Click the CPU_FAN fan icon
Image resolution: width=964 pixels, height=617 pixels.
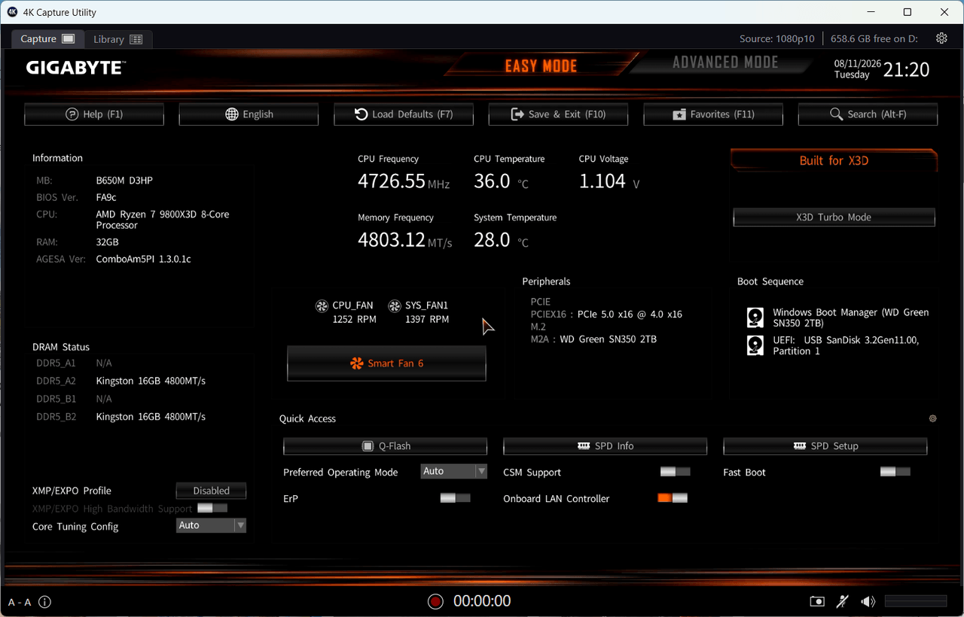(322, 305)
